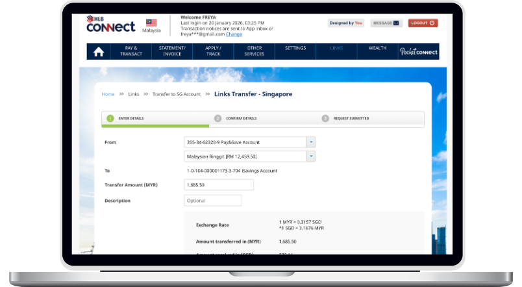Click the Home breadcrumb link

coord(108,94)
